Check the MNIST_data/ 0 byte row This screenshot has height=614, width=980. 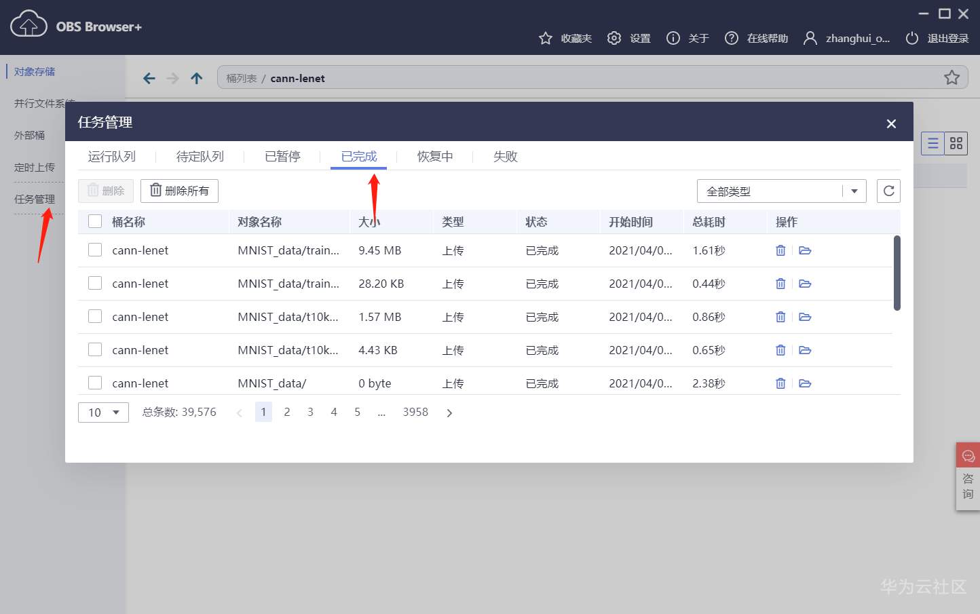95,383
